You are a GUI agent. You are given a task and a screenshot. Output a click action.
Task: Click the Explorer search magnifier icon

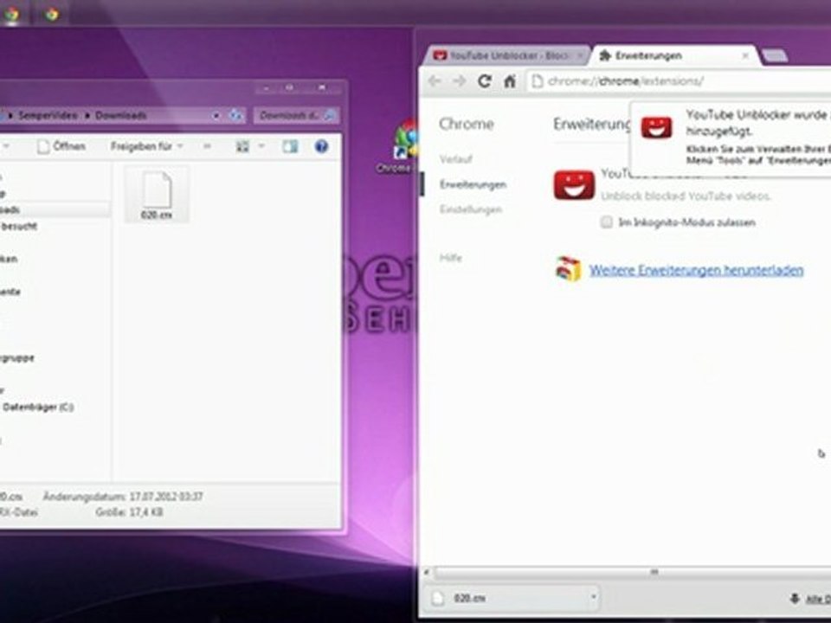(329, 115)
